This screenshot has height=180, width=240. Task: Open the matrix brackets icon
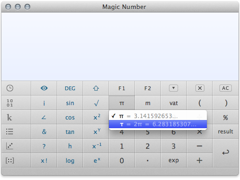click(10, 160)
